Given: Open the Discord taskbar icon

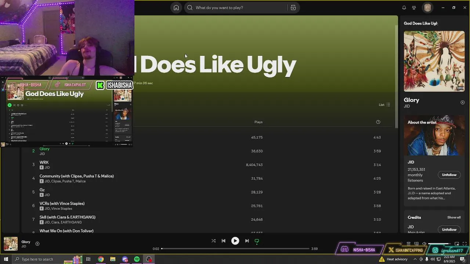Looking at the screenshot, I should click(x=125, y=259).
